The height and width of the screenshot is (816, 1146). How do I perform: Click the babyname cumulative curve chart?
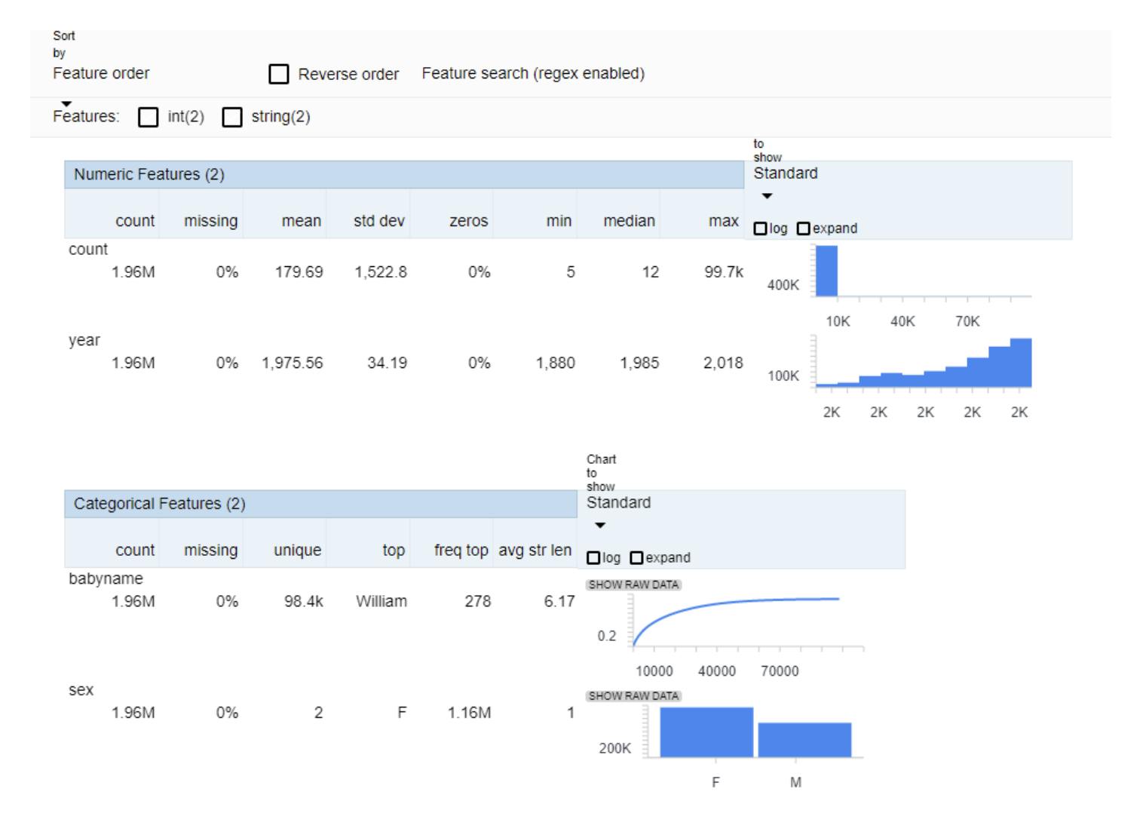pyautogui.click(x=748, y=623)
